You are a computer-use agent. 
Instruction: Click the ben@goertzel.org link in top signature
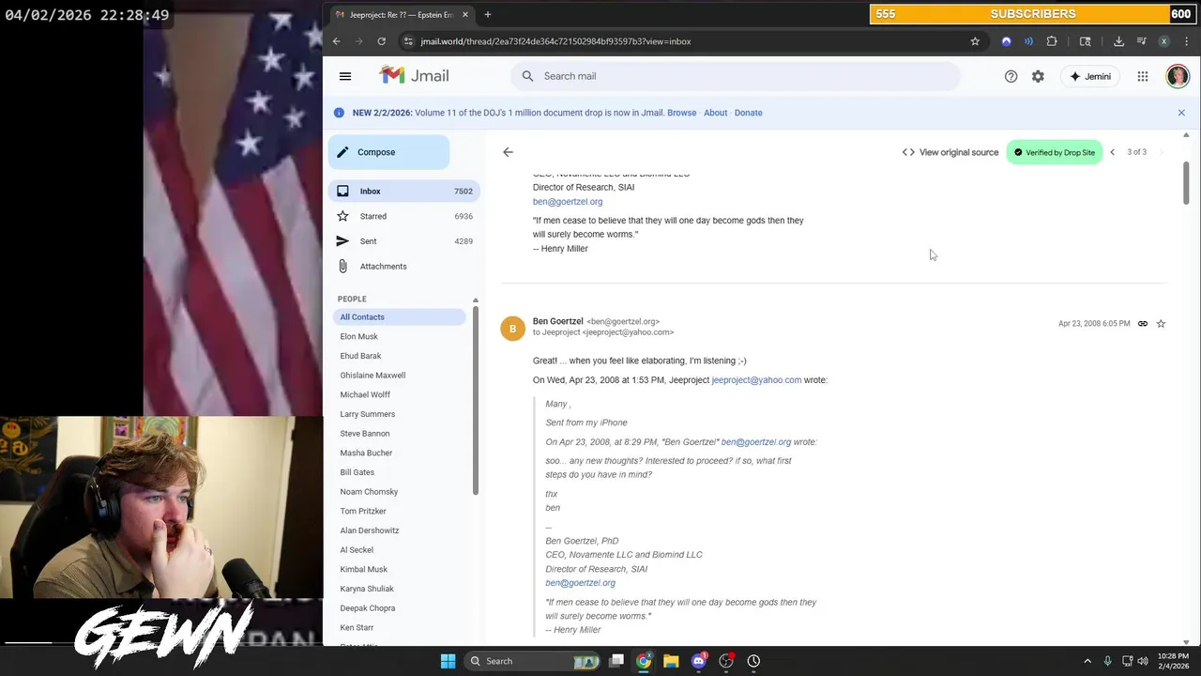[x=568, y=202]
